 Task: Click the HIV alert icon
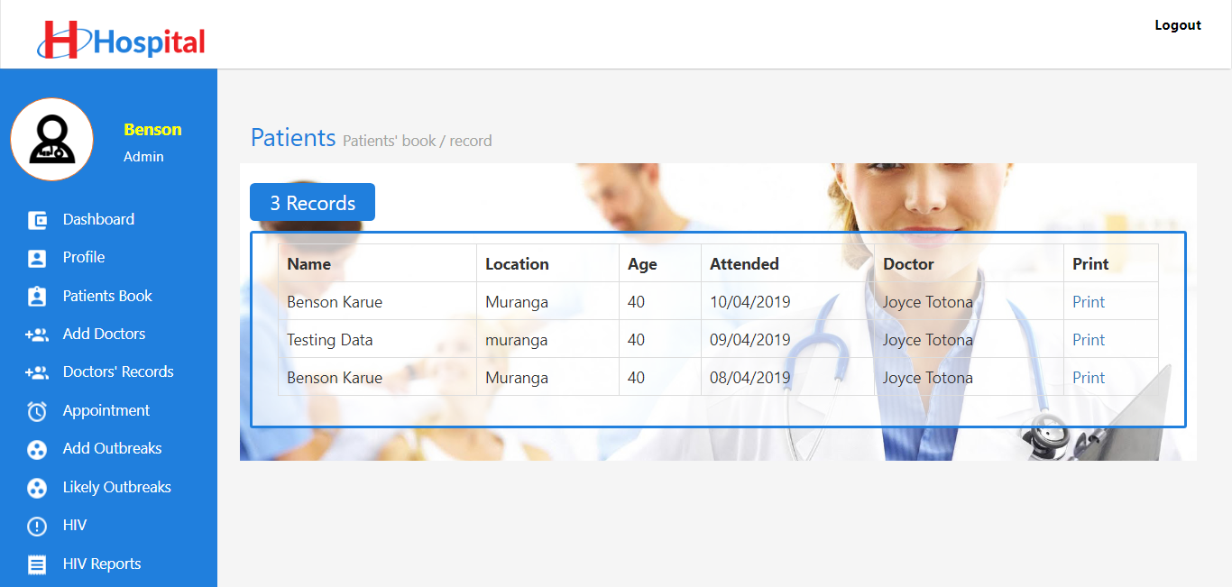[x=37, y=525]
